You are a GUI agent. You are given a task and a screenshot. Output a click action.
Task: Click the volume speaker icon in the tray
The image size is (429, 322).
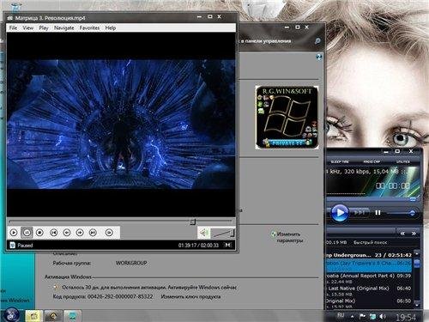(x=383, y=317)
